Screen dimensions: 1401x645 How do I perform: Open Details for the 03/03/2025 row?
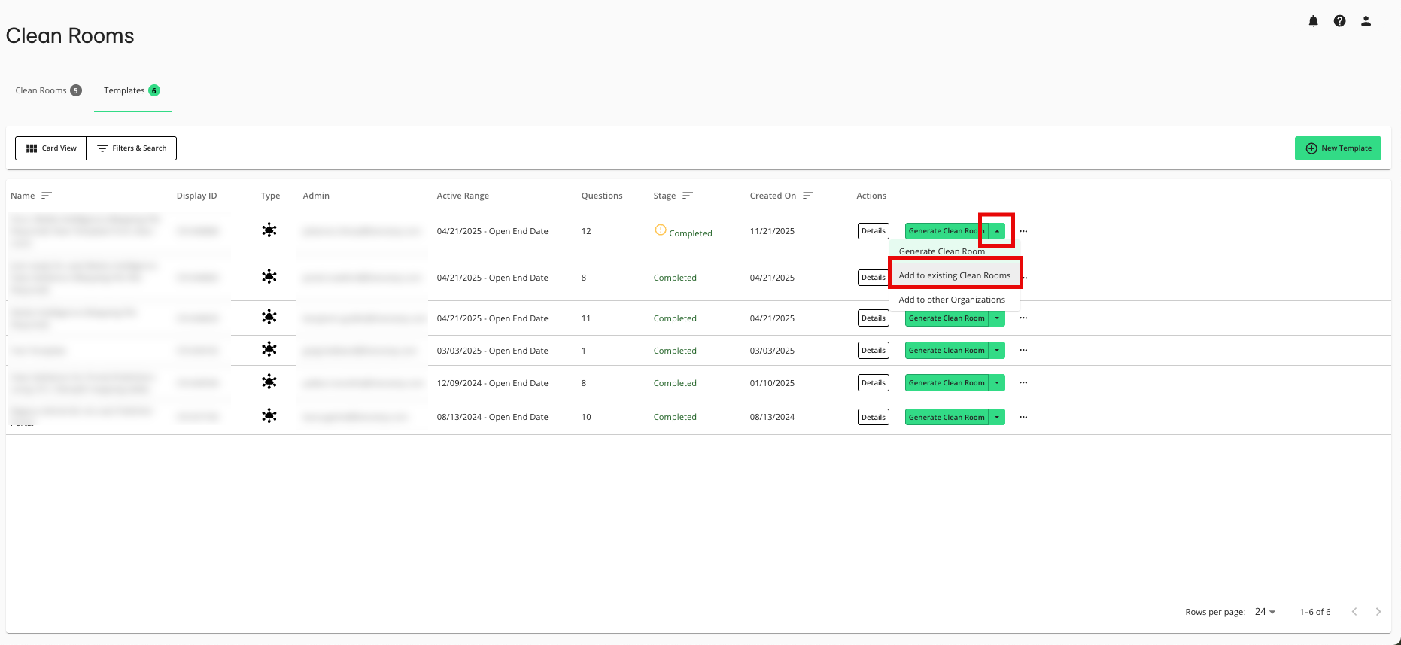point(873,350)
